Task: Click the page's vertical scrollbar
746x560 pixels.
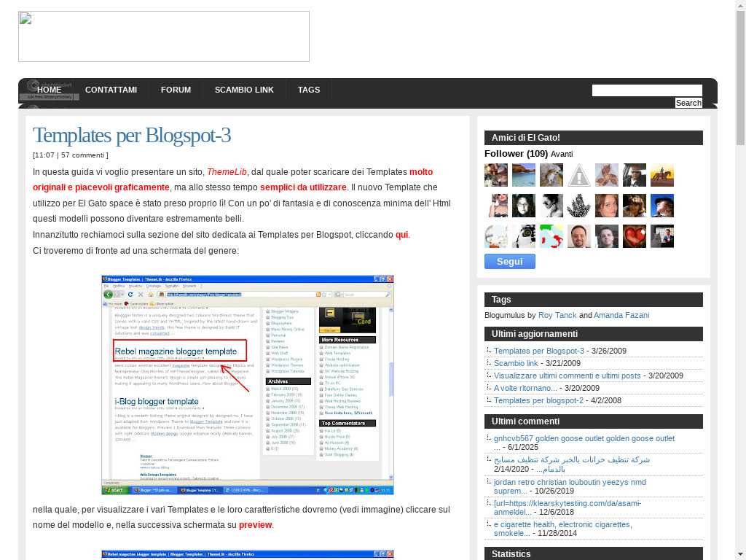Action: [740, 219]
